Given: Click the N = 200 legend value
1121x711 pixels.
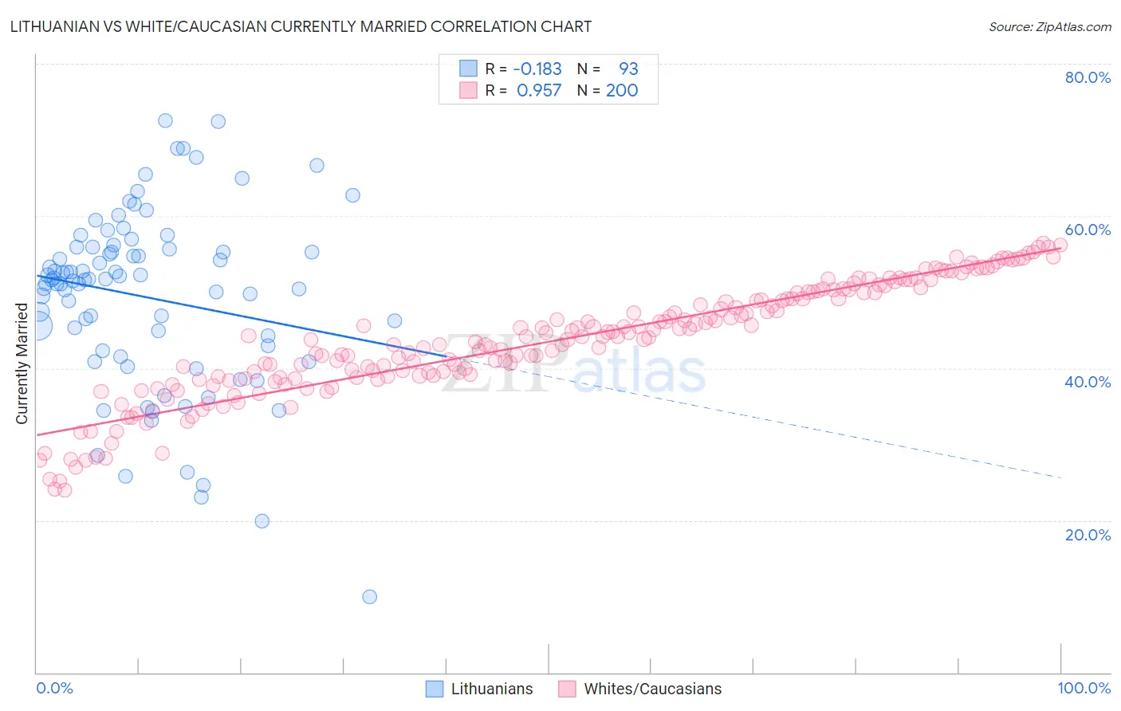Looking at the screenshot, I should [608, 90].
